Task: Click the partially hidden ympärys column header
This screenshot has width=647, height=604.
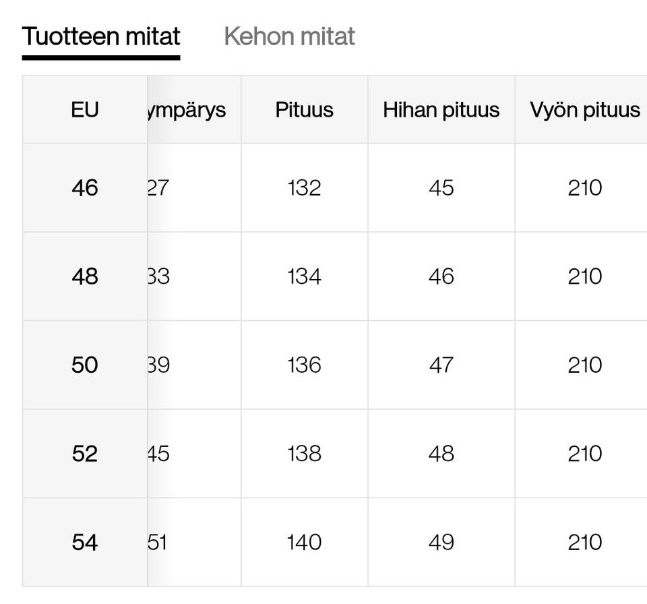Action: (189, 110)
